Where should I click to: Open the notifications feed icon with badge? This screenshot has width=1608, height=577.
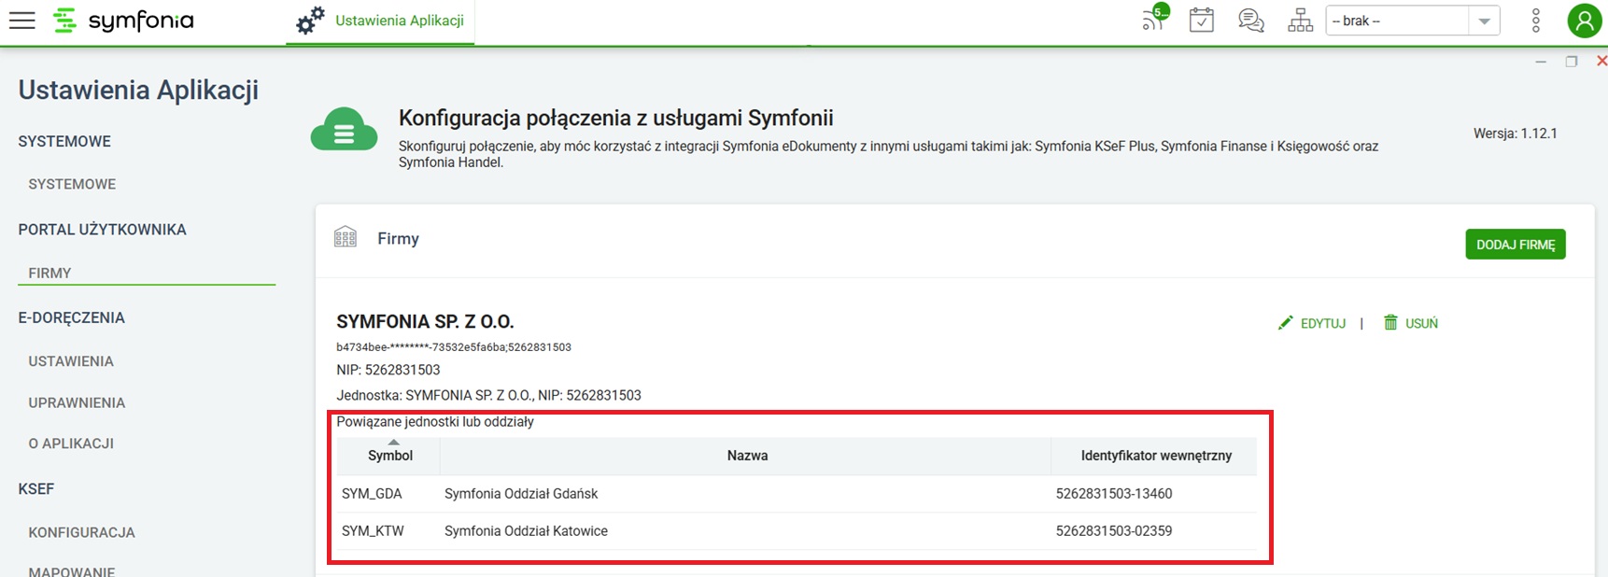(1155, 19)
